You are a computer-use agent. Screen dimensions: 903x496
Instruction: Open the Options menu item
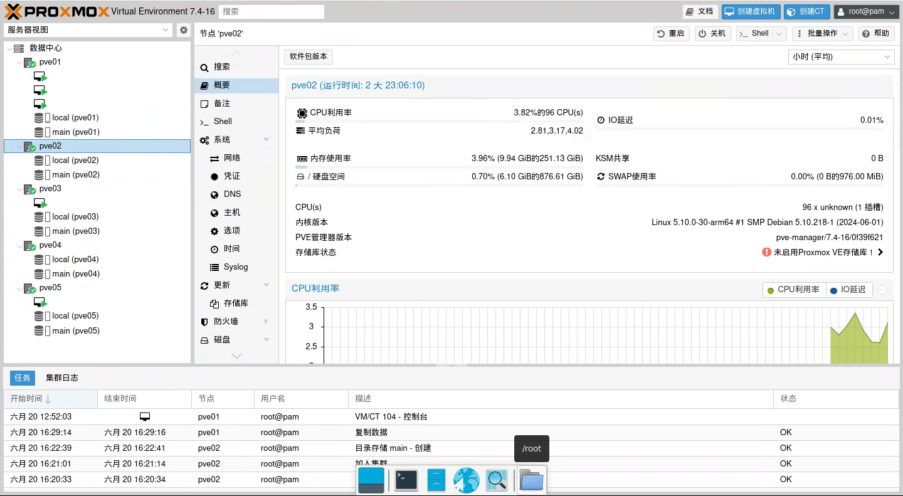tap(236, 231)
